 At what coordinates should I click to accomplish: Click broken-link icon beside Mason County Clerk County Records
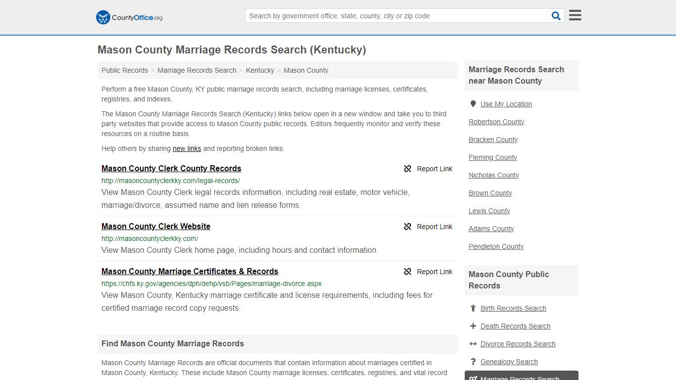point(407,169)
